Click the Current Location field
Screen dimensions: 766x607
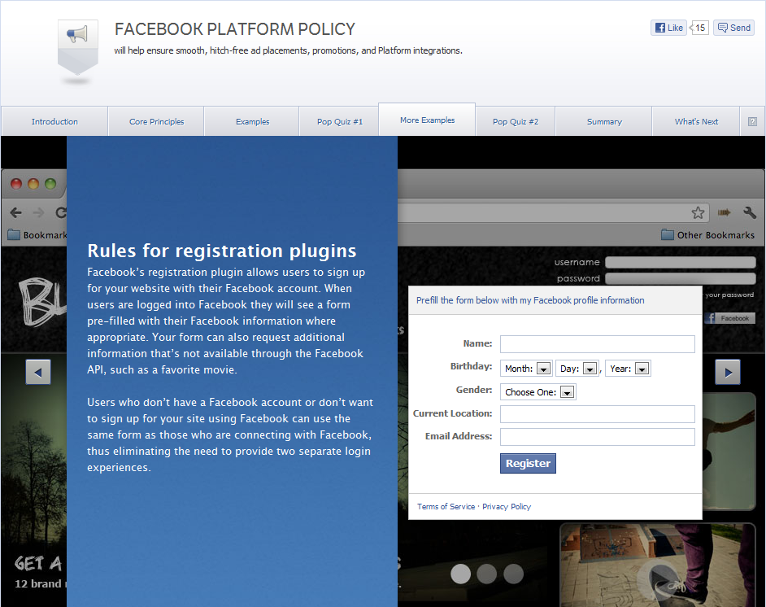pyautogui.click(x=597, y=414)
